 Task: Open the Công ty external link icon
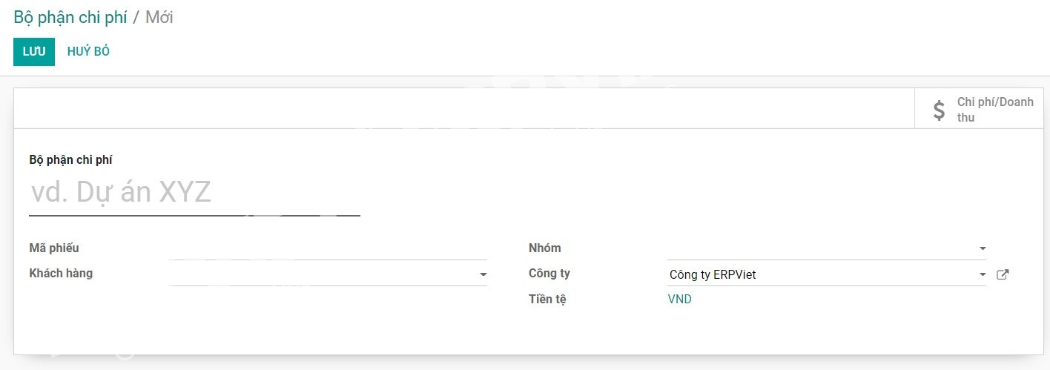[1003, 274]
